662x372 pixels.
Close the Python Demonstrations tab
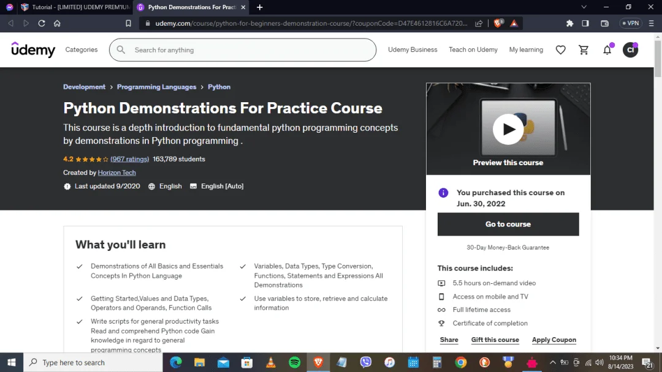pyautogui.click(x=243, y=7)
